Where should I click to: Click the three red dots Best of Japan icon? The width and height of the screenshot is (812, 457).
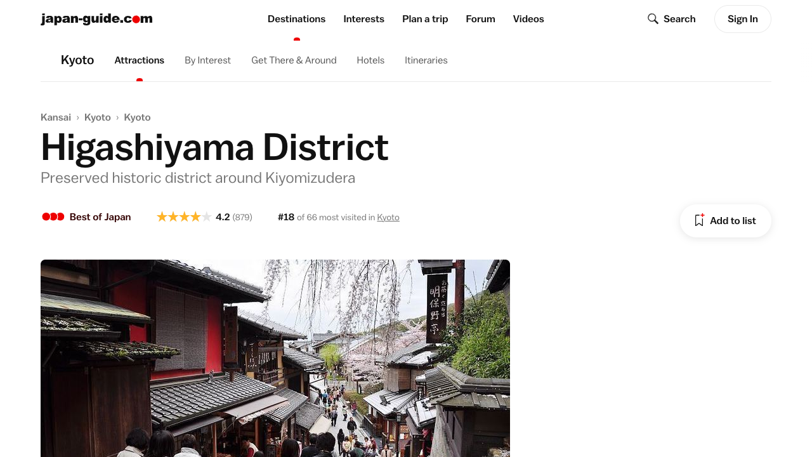pyautogui.click(x=53, y=217)
